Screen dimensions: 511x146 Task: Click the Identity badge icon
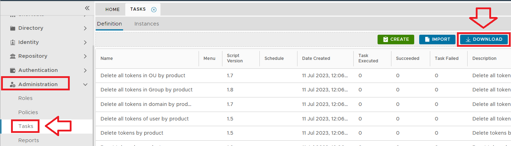(x=13, y=42)
